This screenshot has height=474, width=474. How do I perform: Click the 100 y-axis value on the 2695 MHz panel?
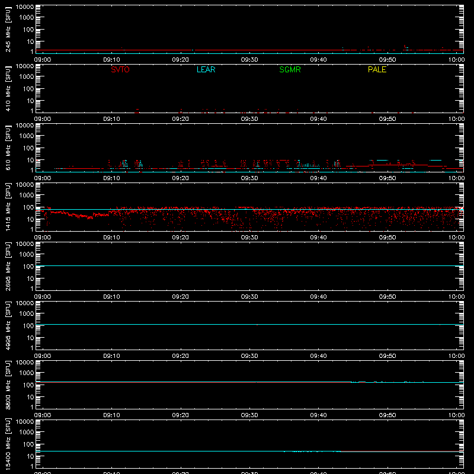tap(28, 267)
